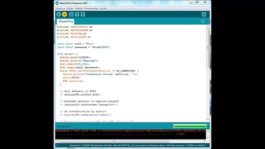The image size is (265, 149).
Task: Click the editor vertical scrollbar thumb
Action: [208, 48]
